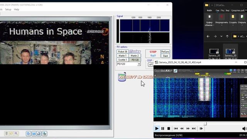Viewport: 247px width, 139px height.
Task: Click the RX-SSTV logo icon
Action: coord(122,77)
